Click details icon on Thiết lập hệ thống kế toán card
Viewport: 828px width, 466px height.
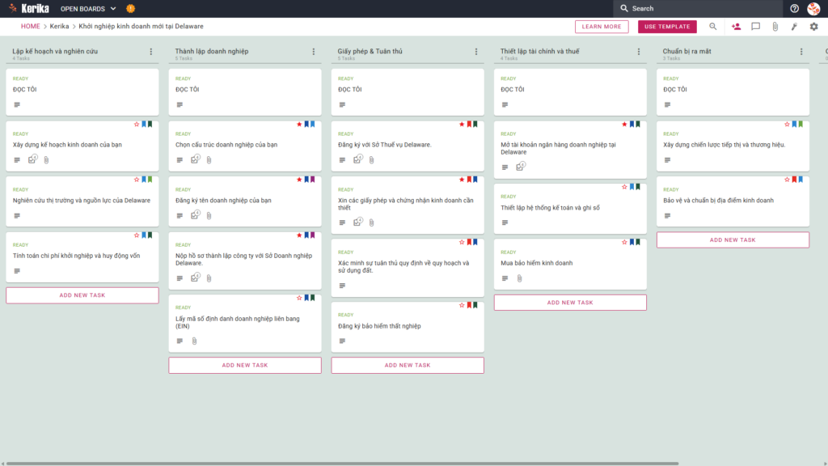505,223
